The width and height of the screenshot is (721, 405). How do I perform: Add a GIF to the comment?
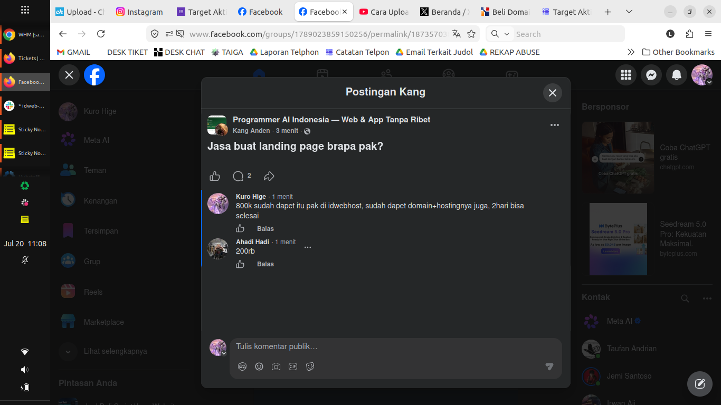(293, 367)
